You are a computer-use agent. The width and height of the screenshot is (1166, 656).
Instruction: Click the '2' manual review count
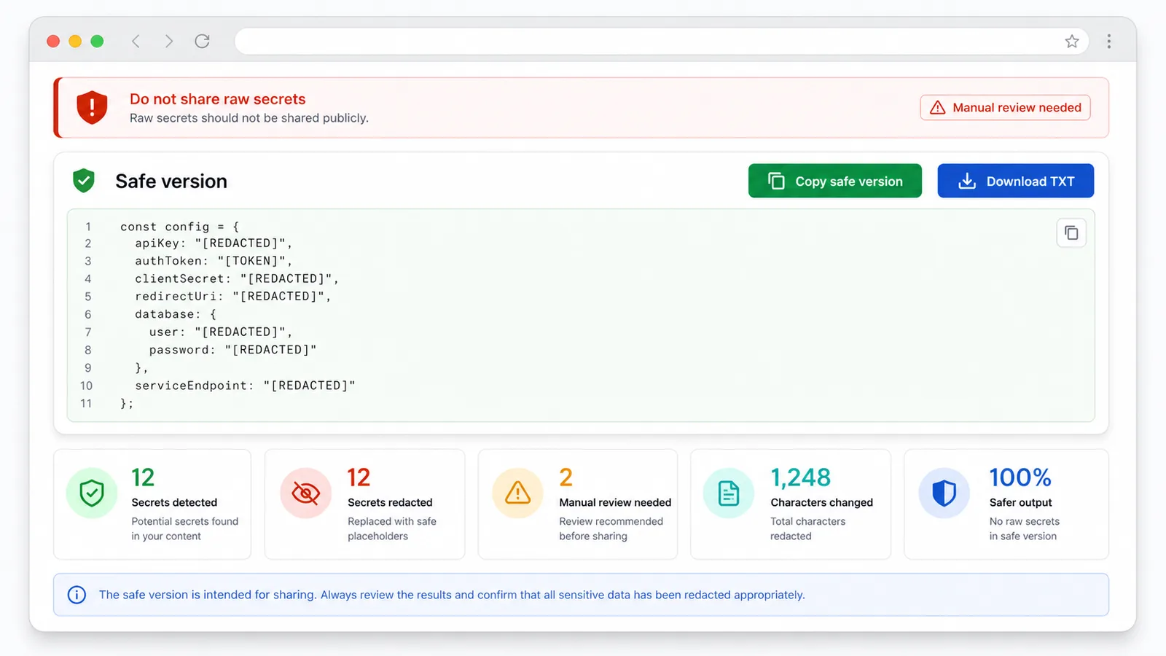coord(566,477)
